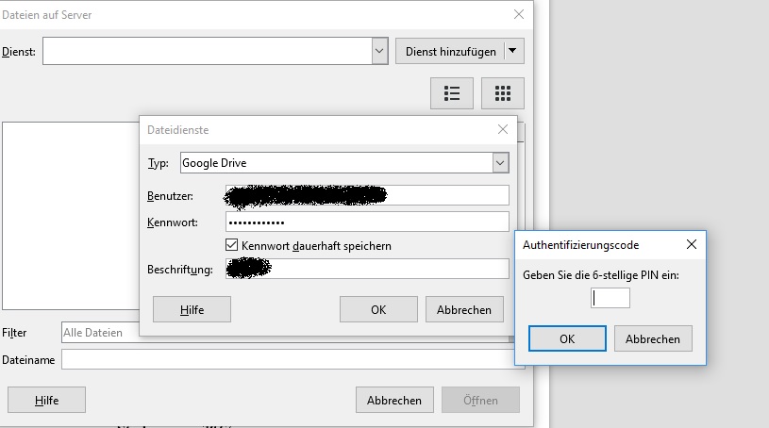Close the Dateidienste dialog
This screenshot has width=769, height=428.
(503, 129)
